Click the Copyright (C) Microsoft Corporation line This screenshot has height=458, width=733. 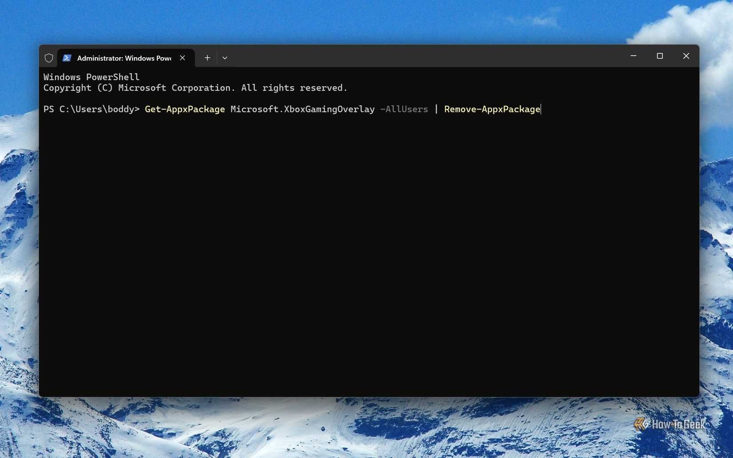[x=195, y=88]
